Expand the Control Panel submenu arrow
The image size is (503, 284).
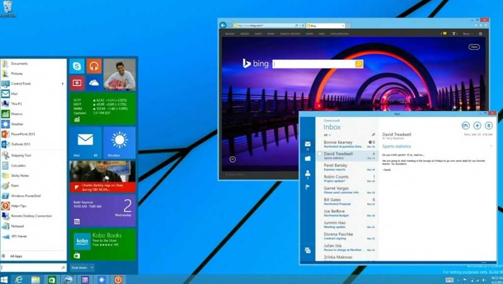[x=62, y=83]
